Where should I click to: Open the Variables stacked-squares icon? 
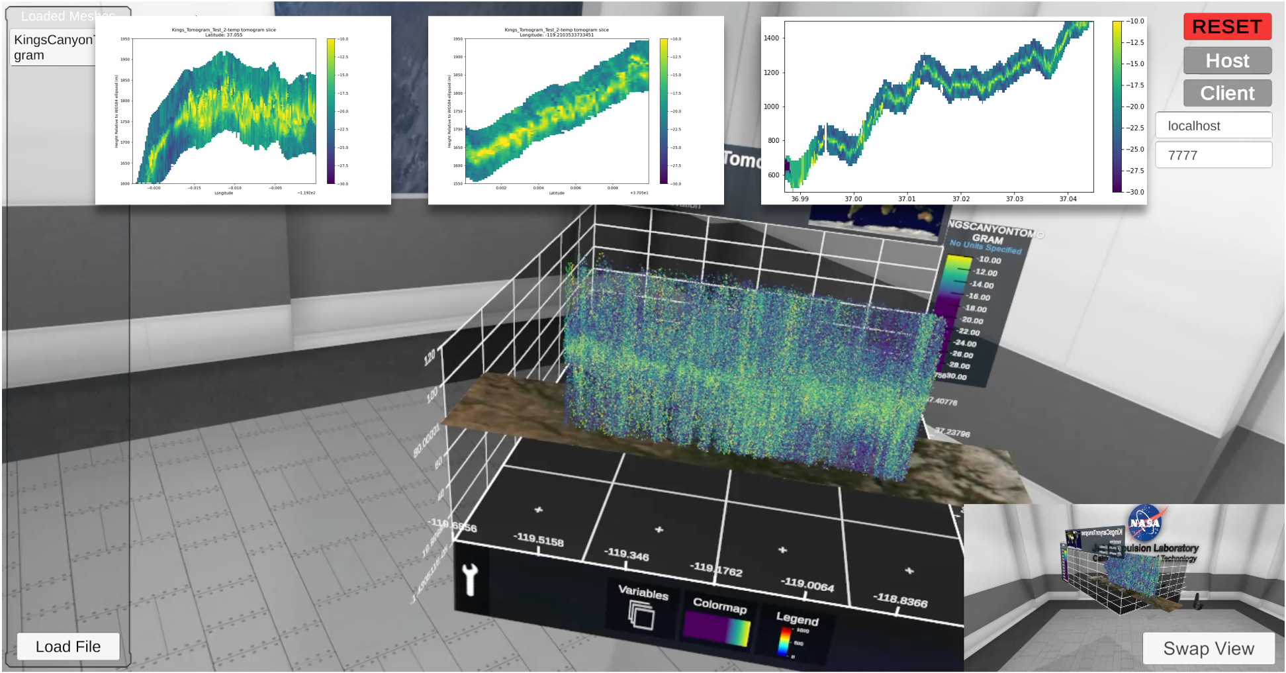tap(641, 615)
